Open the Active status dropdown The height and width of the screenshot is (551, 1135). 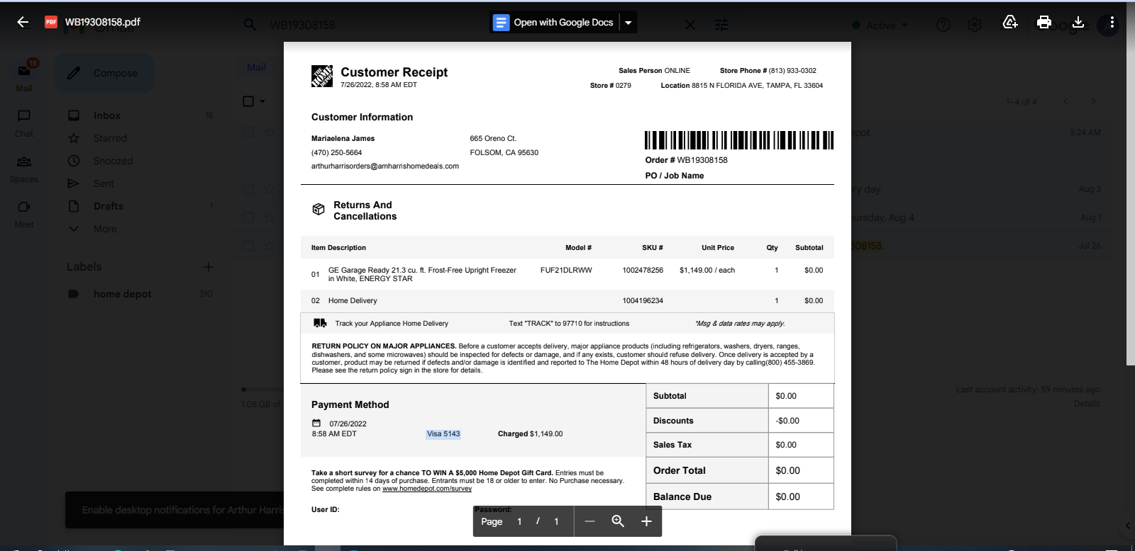pyautogui.click(x=880, y=25)
